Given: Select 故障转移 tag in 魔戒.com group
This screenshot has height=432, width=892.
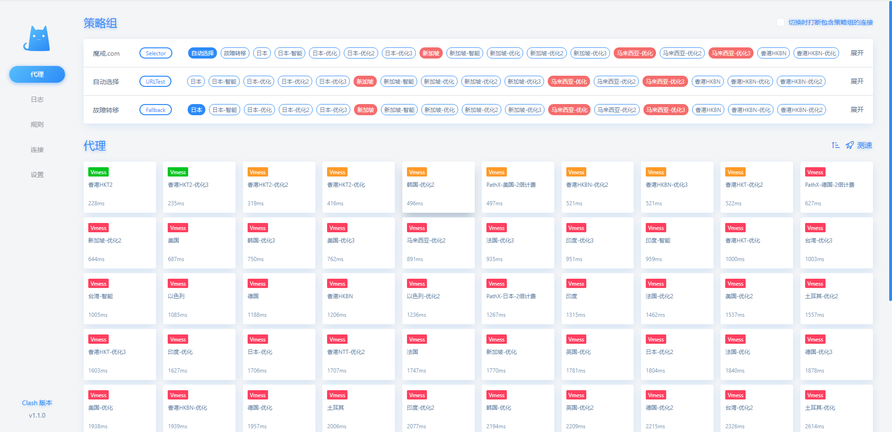Looking at the screenshot, I should point(235,53).
